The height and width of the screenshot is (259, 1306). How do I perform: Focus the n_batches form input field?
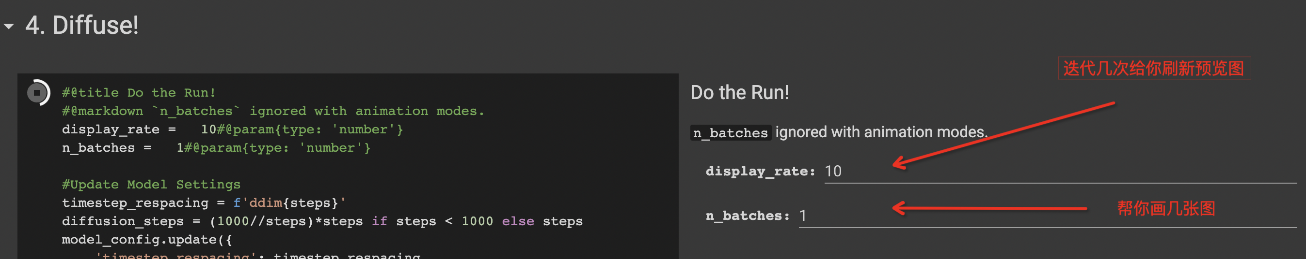tap(1047, 216)
